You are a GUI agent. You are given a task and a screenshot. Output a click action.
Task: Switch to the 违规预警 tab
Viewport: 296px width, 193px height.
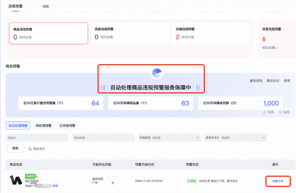pyautogui.click(x=15, y=6)
